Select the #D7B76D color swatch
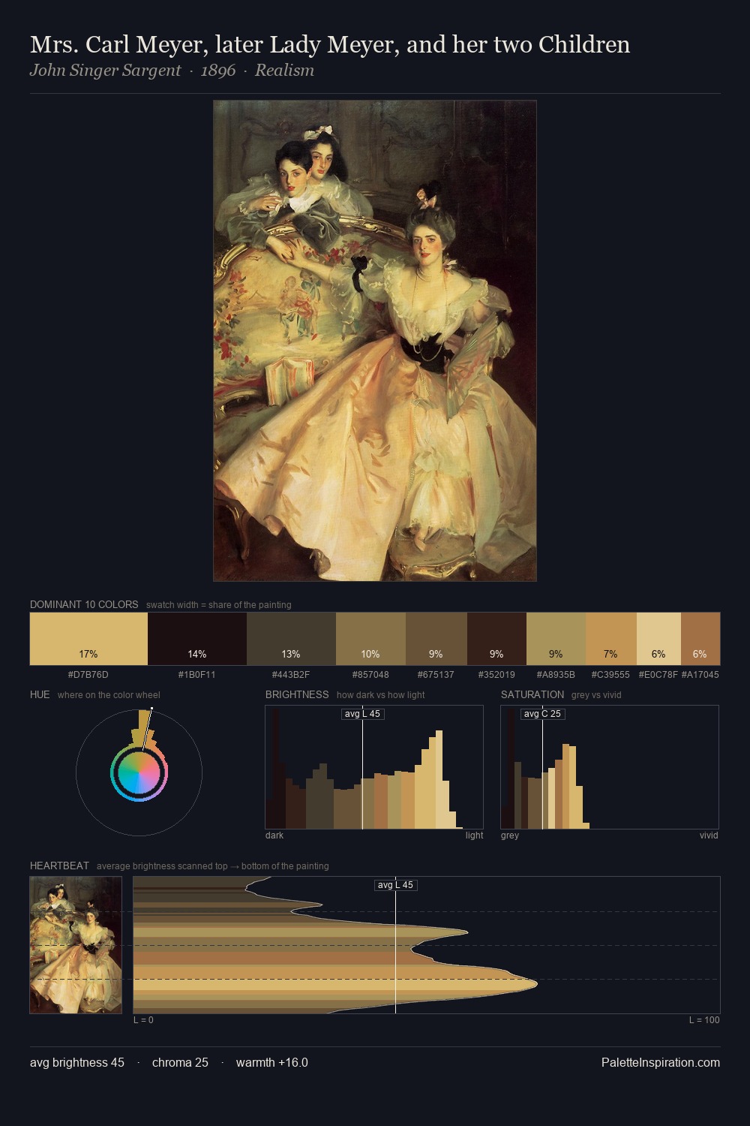750x1126 pixels. click(x=88, y=639)
